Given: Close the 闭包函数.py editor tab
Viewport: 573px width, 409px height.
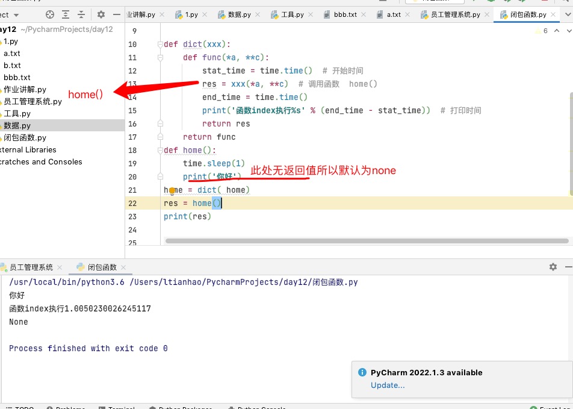Looking at the screenshot, I should (553, 14).
